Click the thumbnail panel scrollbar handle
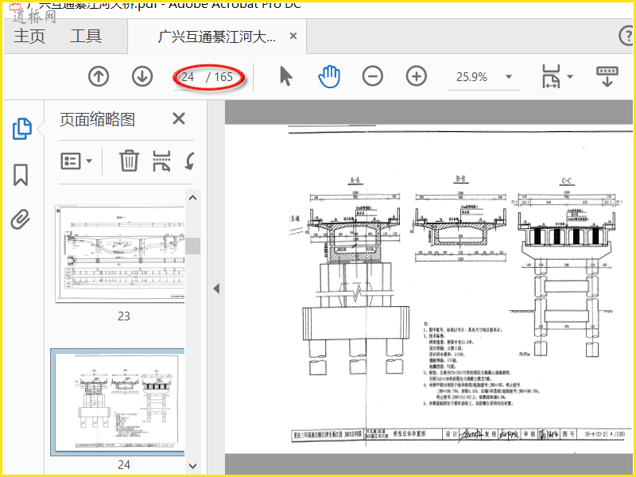Image resolution: width=636 pixels, height=477 pixels. tap(193, 246)
